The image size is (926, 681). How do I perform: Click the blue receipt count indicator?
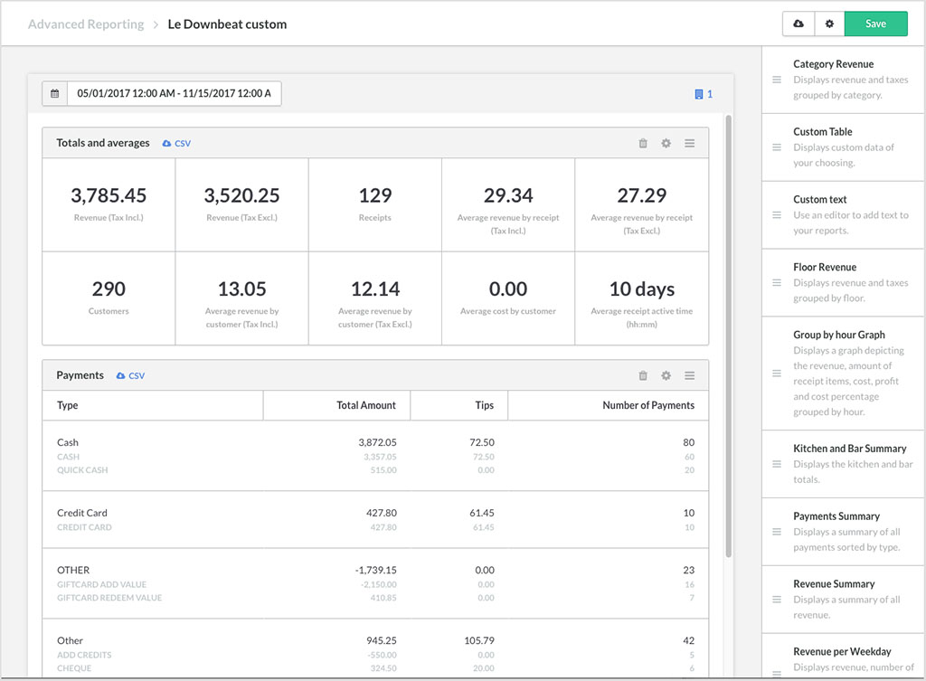pos(704,94)
